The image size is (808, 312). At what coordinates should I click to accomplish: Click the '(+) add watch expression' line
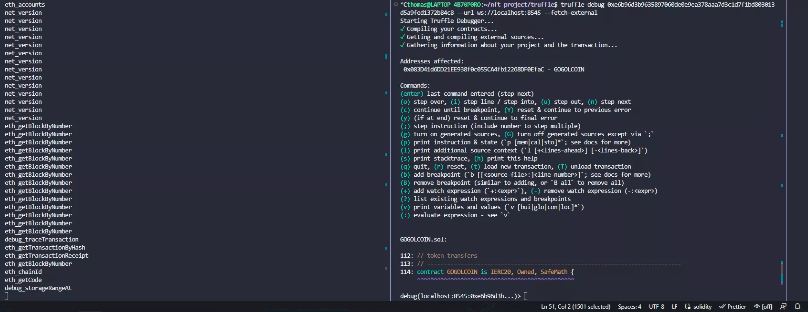529,191
